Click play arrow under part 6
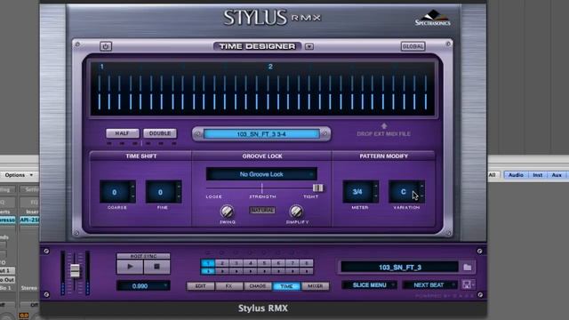 point(278,271)
